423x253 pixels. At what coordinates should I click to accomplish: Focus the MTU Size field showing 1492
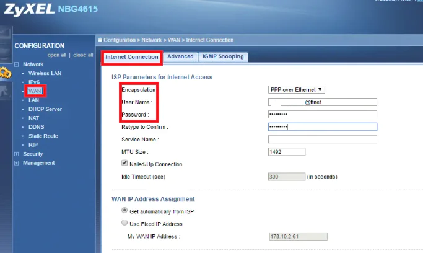(x=287, y=152)
